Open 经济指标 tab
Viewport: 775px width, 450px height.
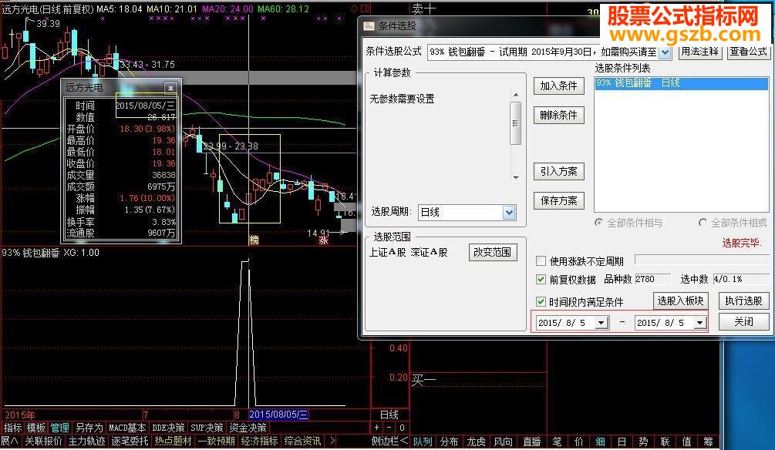click(259, 441)
